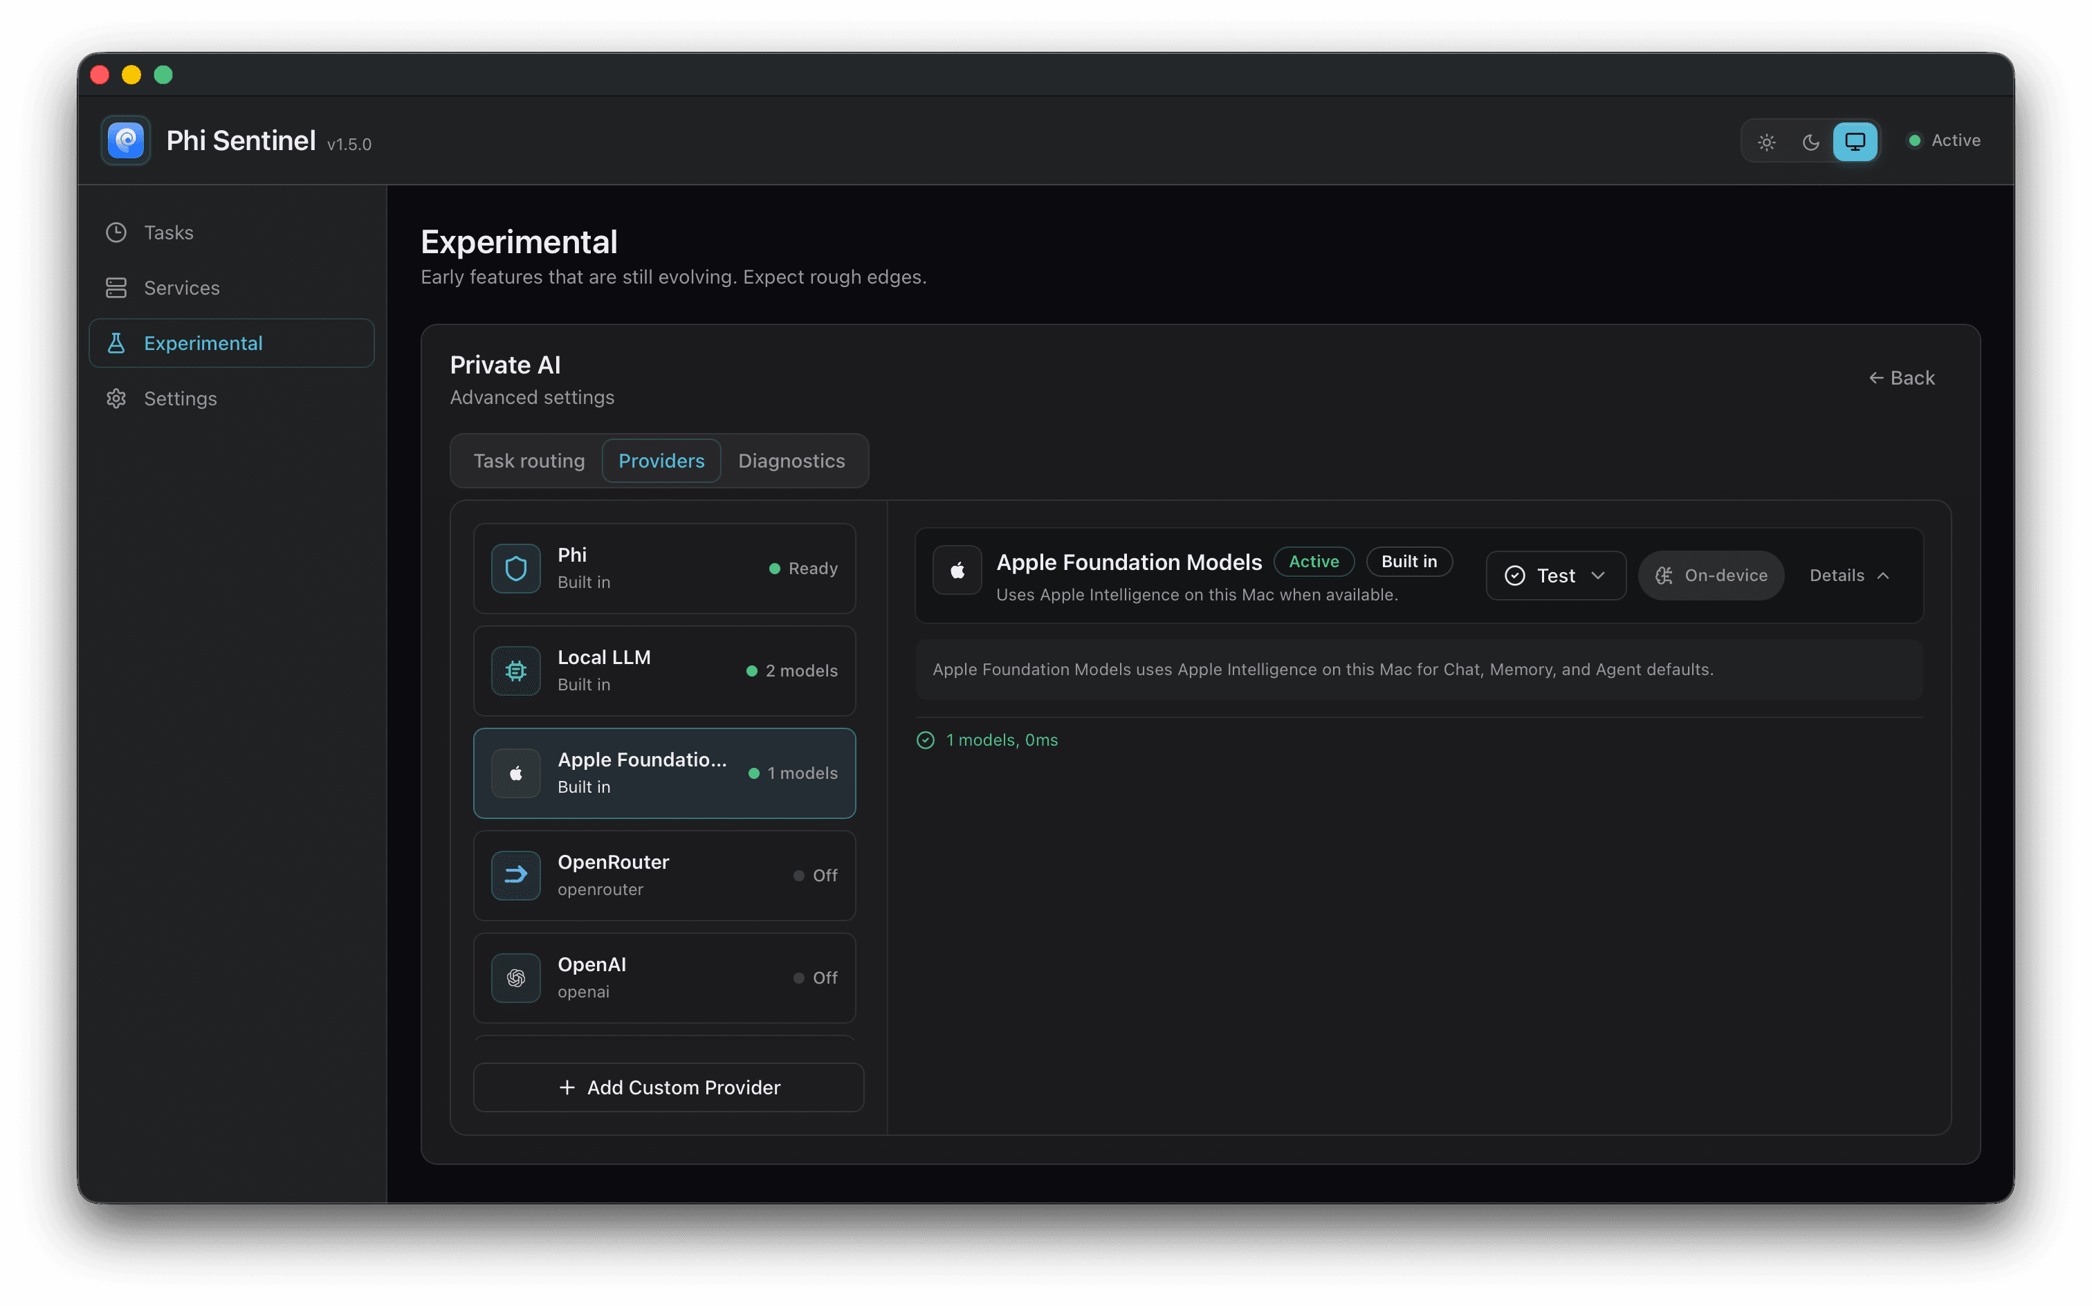Open the Test dropdown button
Screen dimensions: 2092x1306
coord(1556,576)
